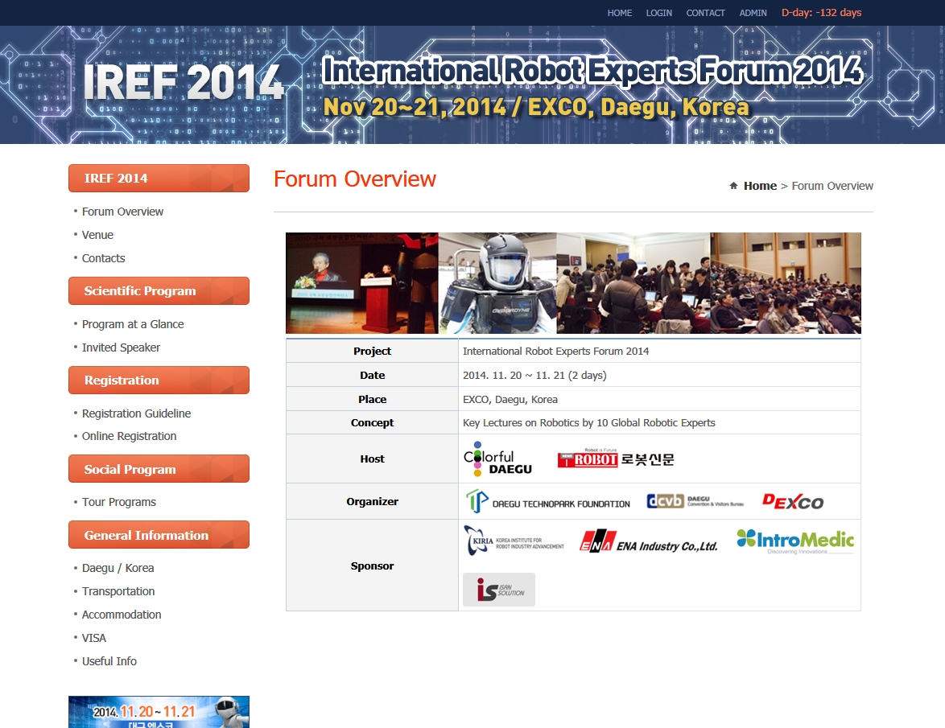Click the Host row label
The image size is (945, 728).
pos(373,459)
